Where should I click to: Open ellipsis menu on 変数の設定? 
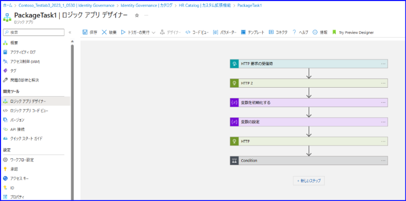[383, 122]
